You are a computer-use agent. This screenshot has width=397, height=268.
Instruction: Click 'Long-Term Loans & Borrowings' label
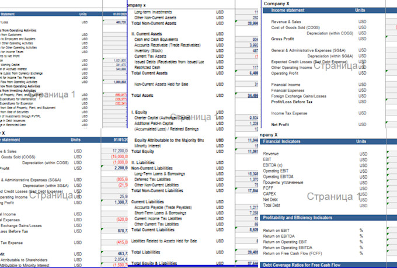[159, 174]
